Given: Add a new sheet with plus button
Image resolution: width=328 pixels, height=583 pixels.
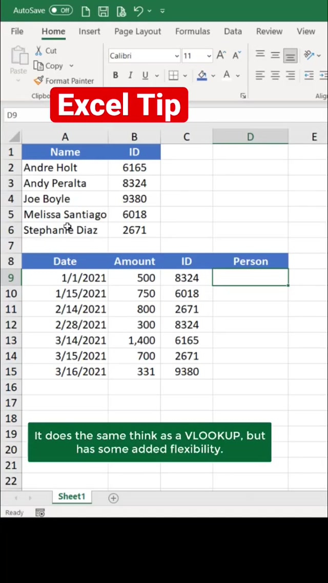Looking at the screenshot, I should pyautogui.click(x=113, y=498).
